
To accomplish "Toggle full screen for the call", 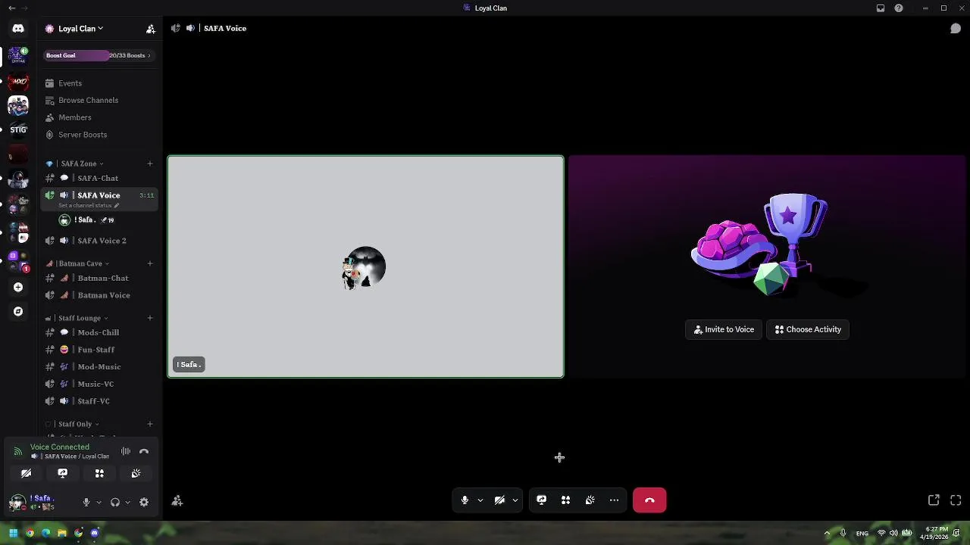I will coord(956,500).
